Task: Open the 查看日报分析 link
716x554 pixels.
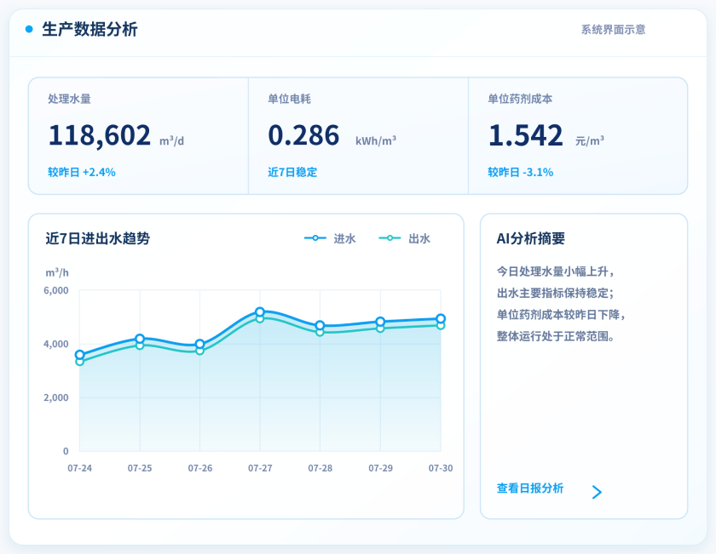Action: [529, 488]
